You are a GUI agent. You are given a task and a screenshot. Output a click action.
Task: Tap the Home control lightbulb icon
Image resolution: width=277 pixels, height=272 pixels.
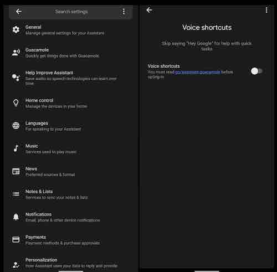16,102
